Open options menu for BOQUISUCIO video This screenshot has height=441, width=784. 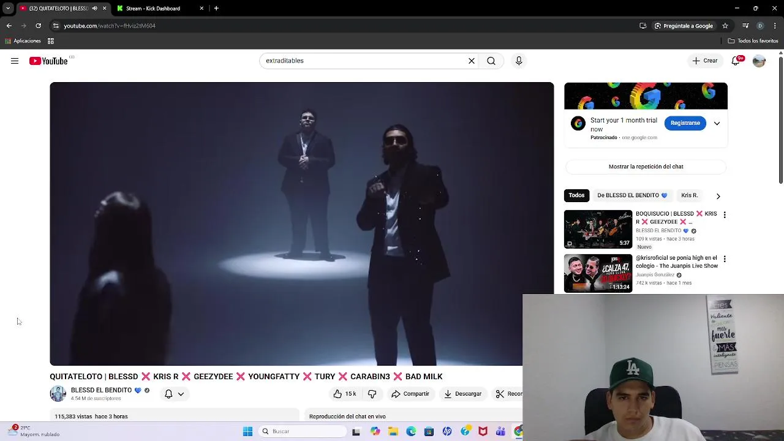click(725, 215)
